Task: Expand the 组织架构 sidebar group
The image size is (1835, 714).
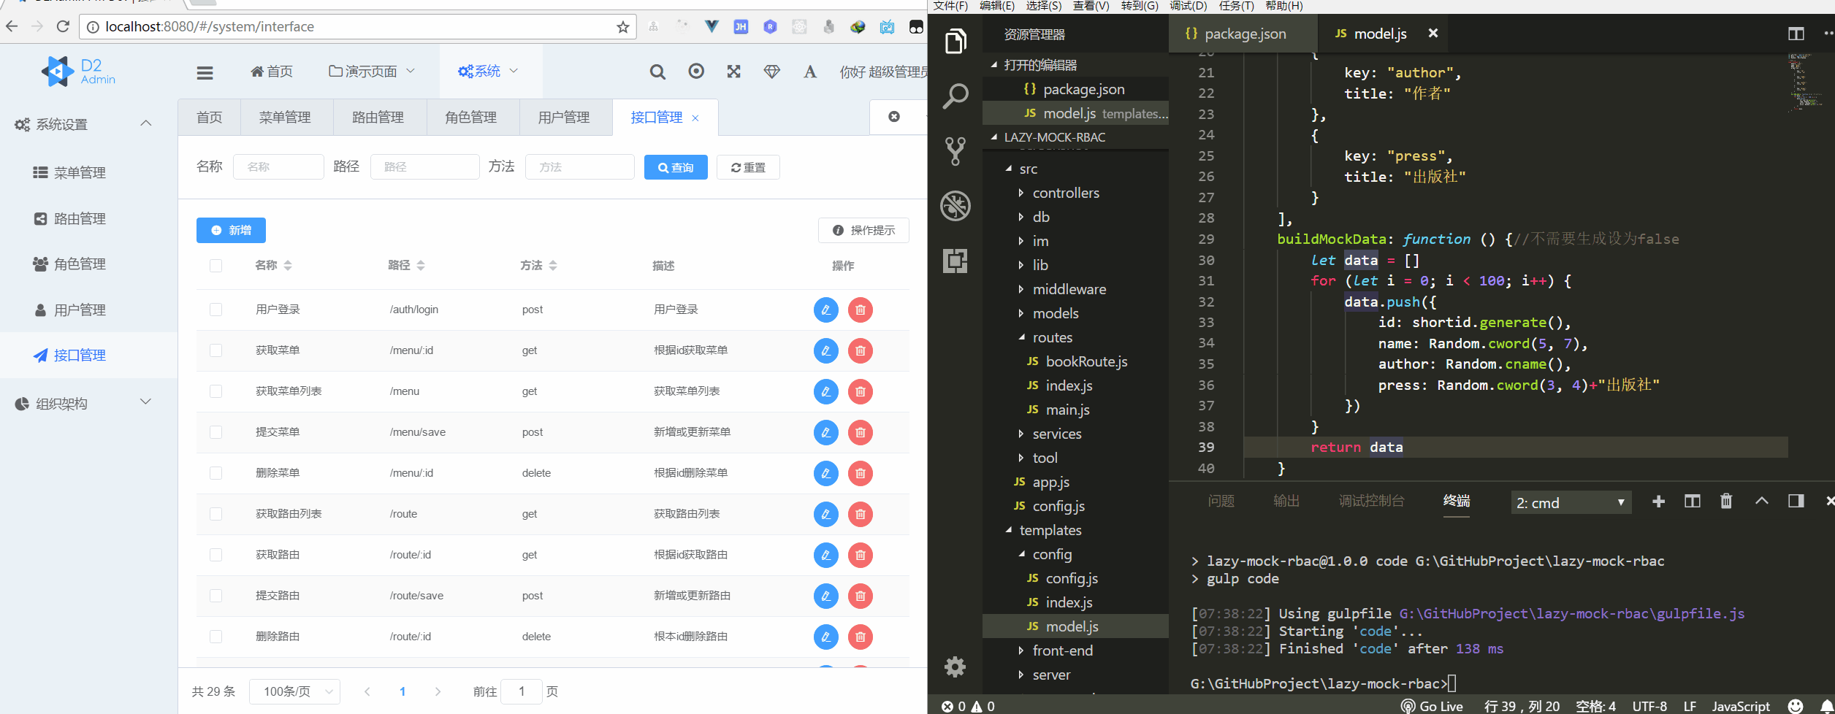Action: click(x=88, y=404)
